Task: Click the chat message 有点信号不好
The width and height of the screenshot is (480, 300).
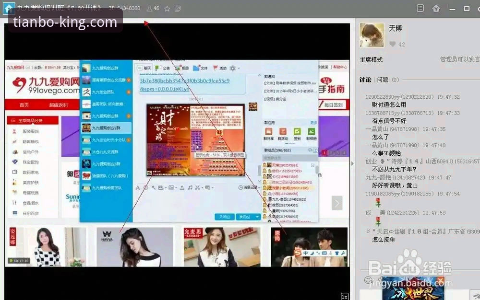Action: [x=389, y=121]
